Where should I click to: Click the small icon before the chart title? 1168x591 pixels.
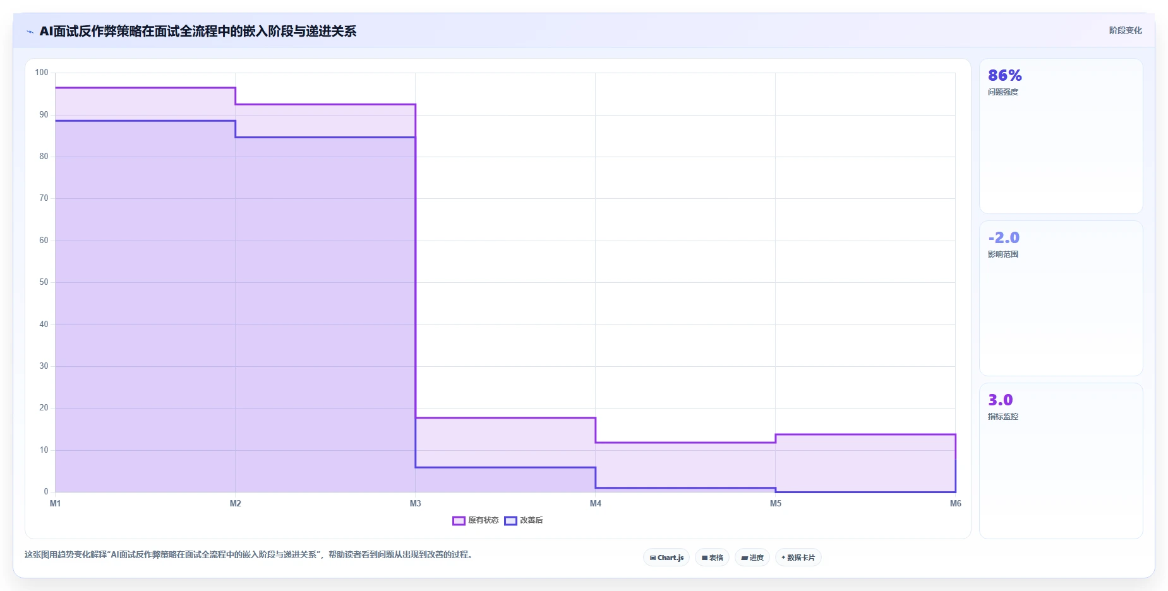click(30, 32)
